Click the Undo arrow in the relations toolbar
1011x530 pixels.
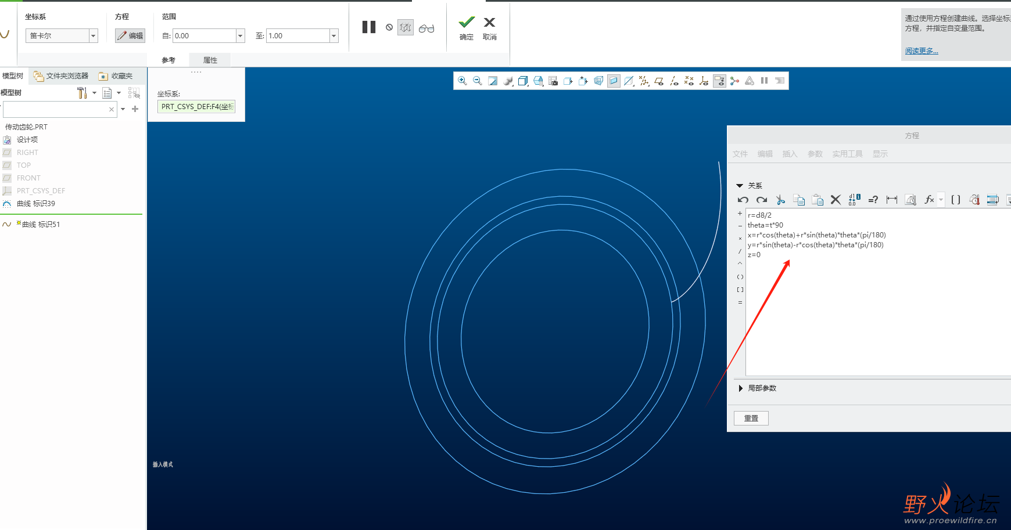(x=743, y=200)
